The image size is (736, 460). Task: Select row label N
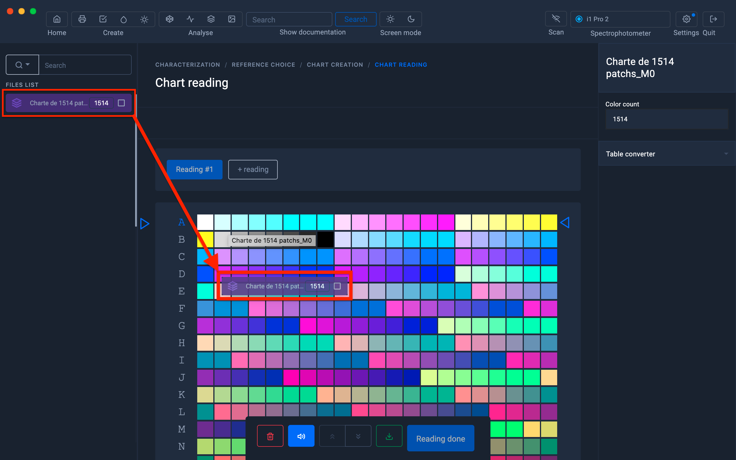pyautogui.click(x=182, y=446)
